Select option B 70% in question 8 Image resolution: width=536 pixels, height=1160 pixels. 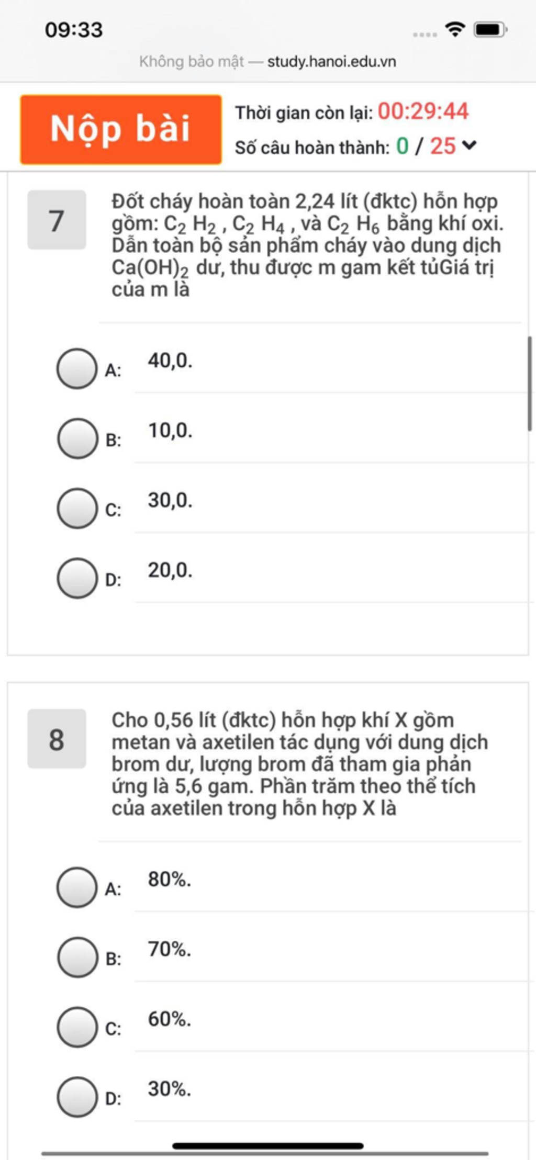coord(77,958)
